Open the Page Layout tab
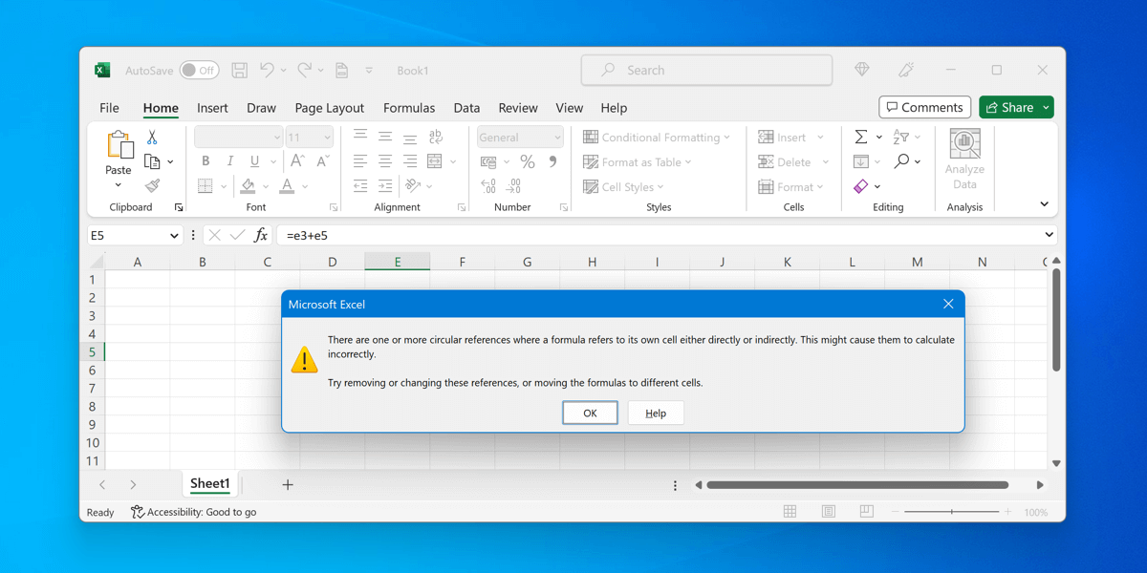Image resolution: width=1147 pixels, height=573 pixels. pos(329,108)
